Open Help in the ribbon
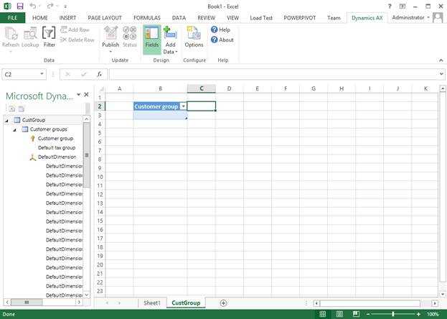The height and width of the screenshot is (319, 447). [x=221, y=29]
